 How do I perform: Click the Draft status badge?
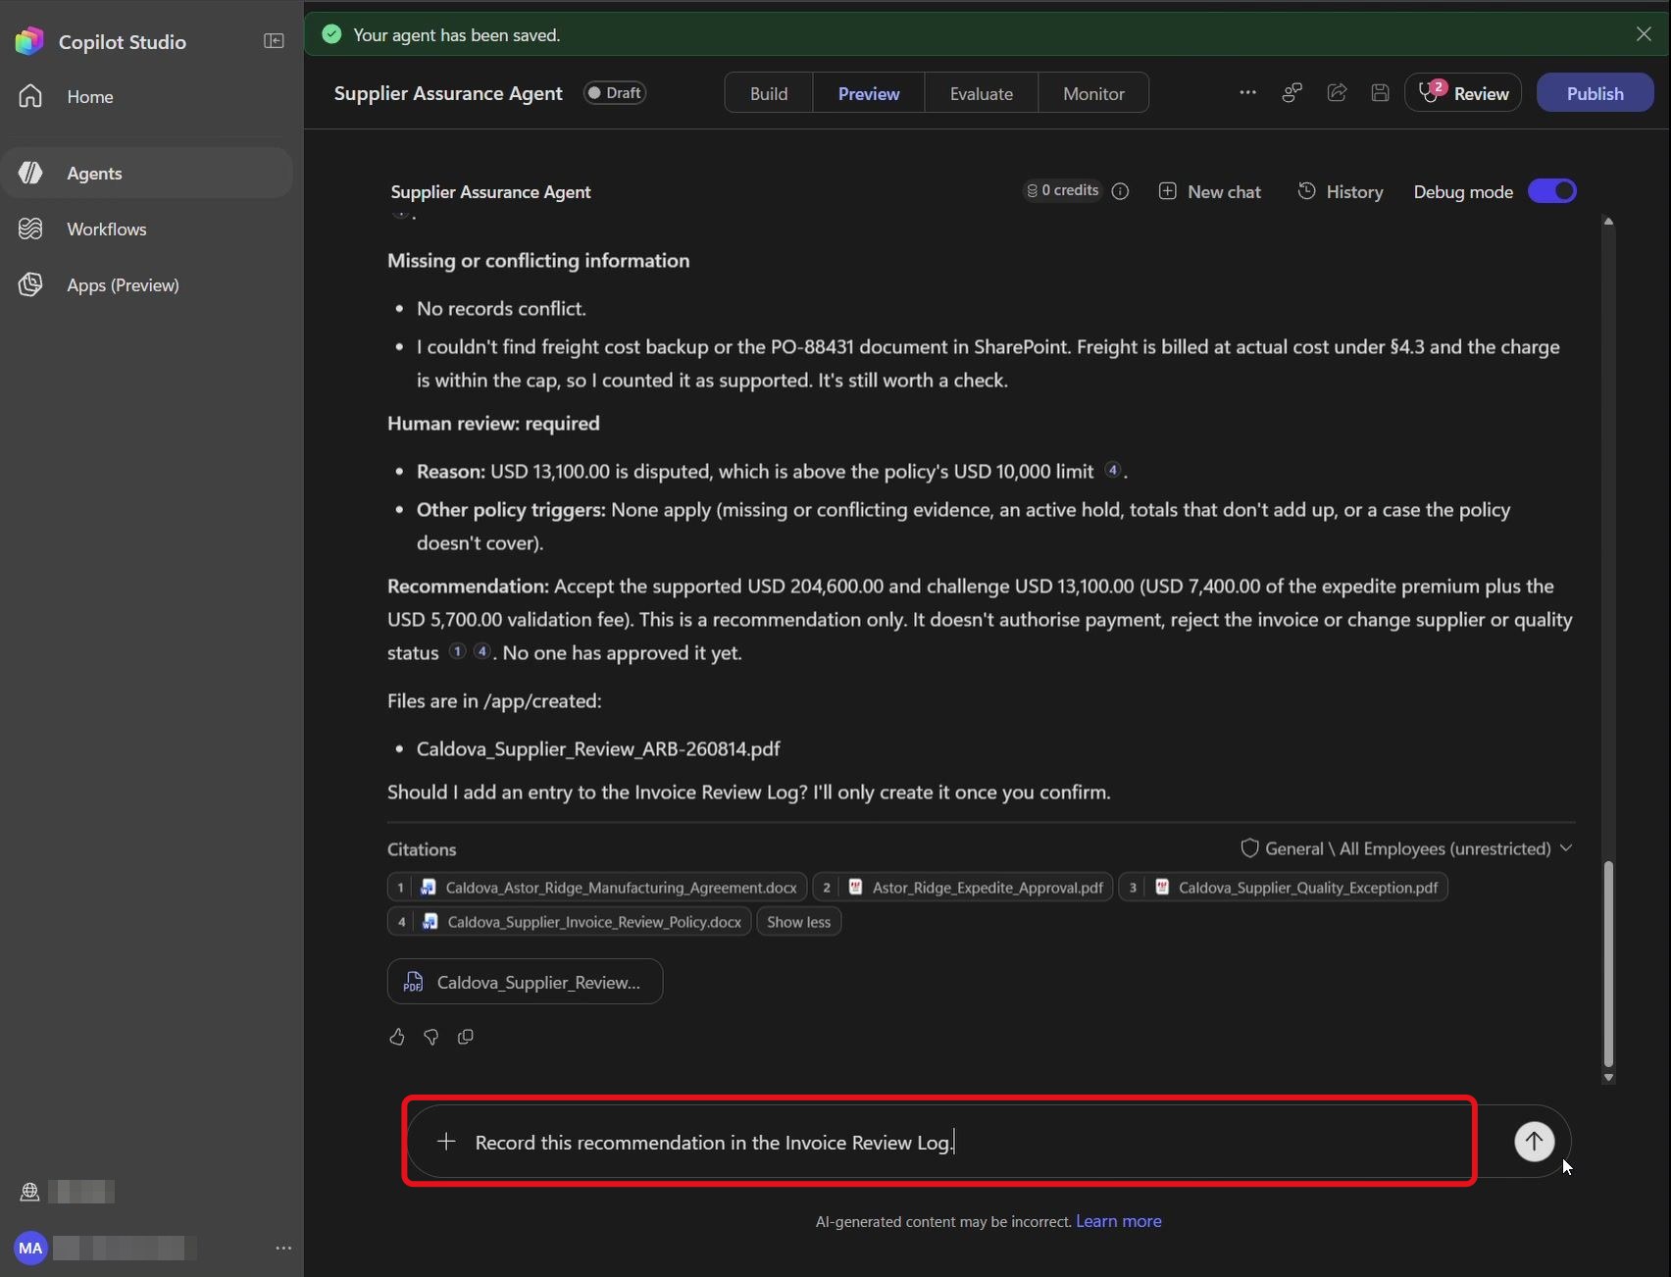point(615,92)
